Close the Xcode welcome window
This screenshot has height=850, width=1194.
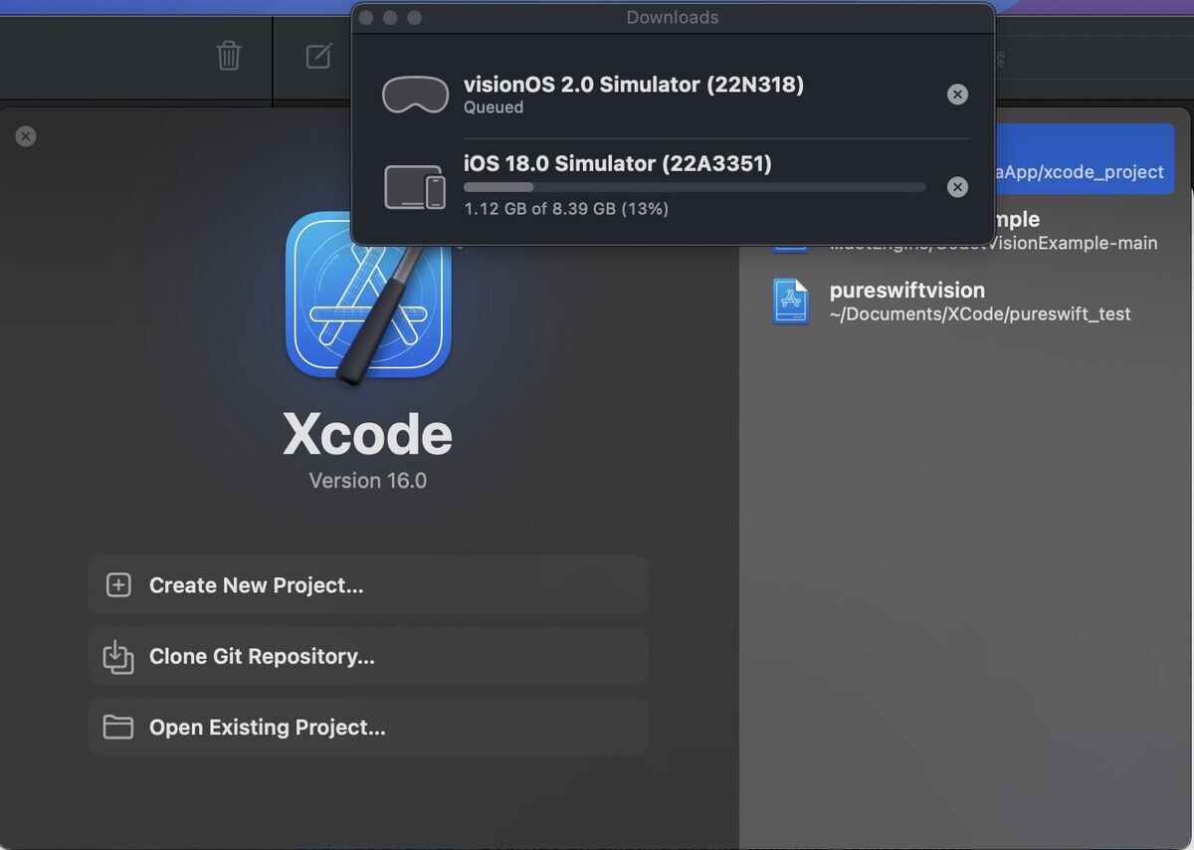coord(26,136)
